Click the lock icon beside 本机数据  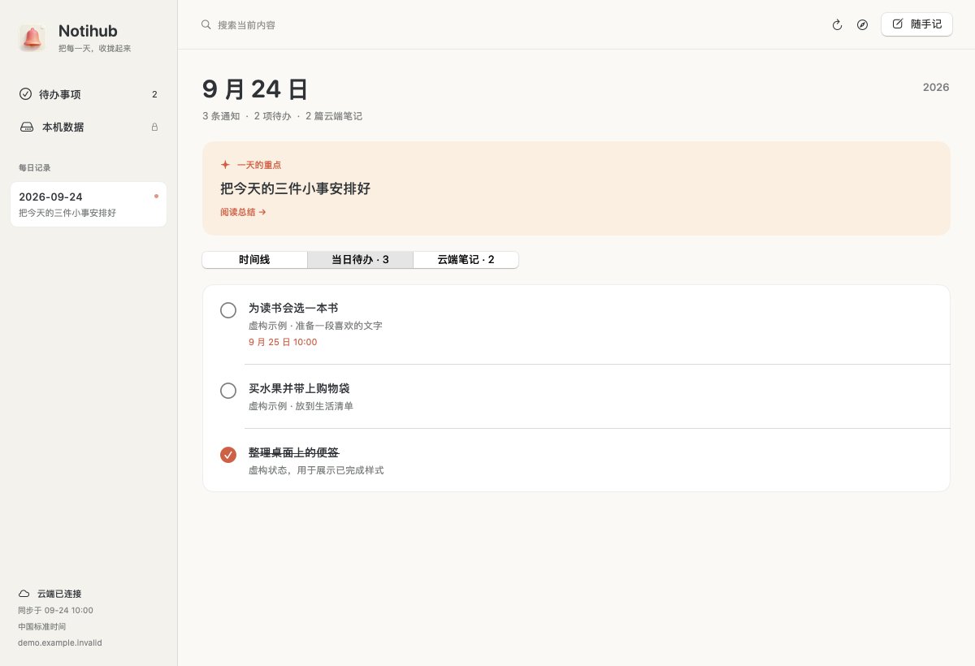[x=154, y=127]
